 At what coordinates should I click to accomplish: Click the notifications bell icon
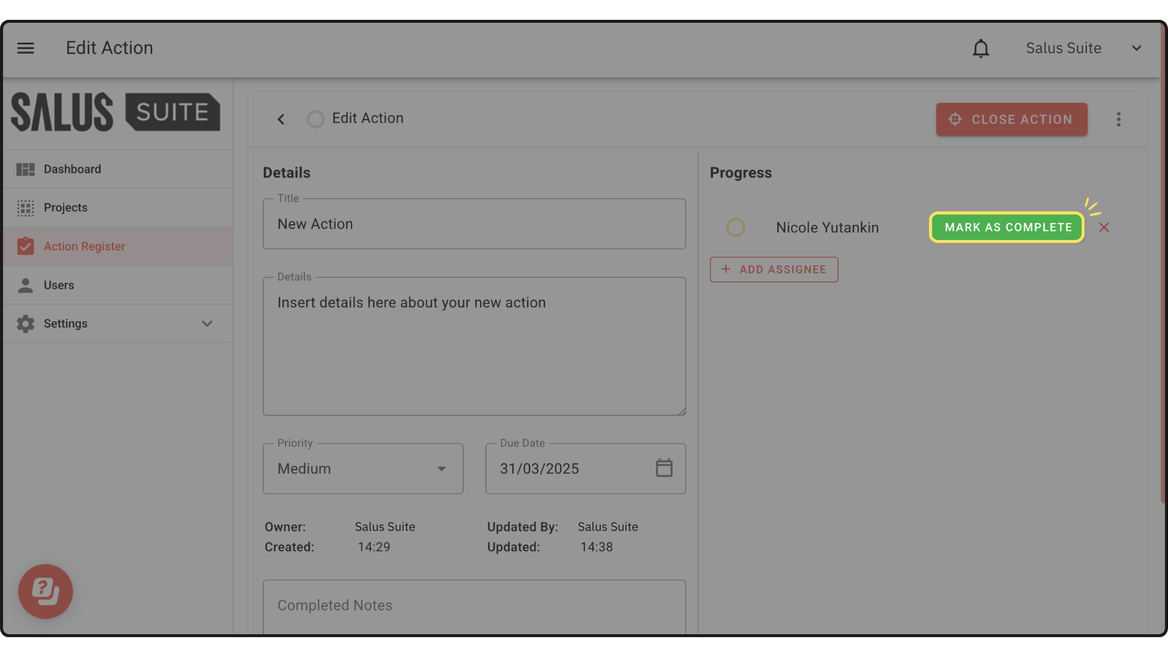click(981, 48)
